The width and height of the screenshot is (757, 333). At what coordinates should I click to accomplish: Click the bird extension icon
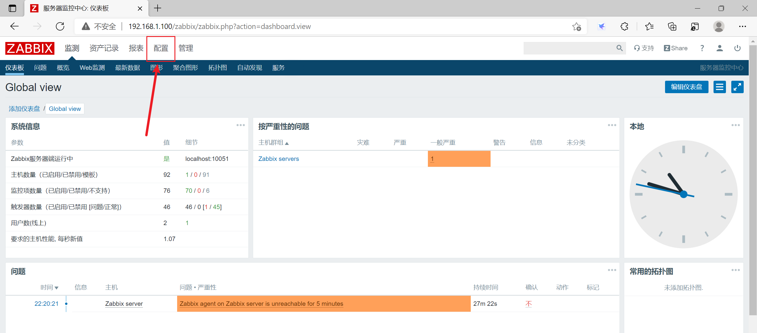601,26
